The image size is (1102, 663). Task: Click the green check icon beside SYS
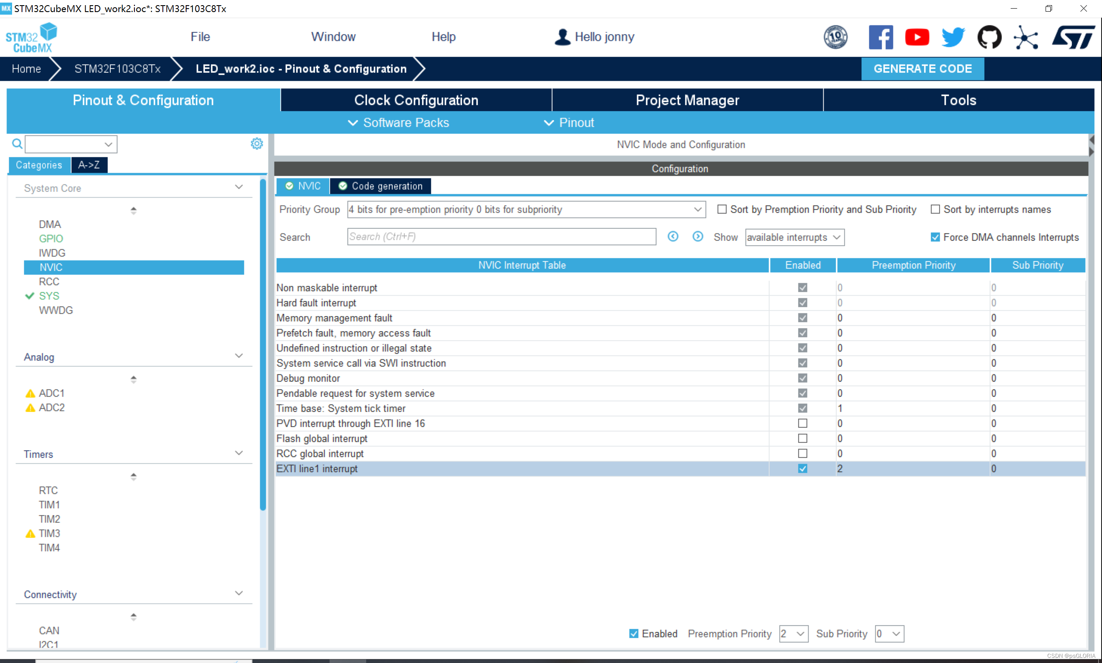tap(29, 296)
